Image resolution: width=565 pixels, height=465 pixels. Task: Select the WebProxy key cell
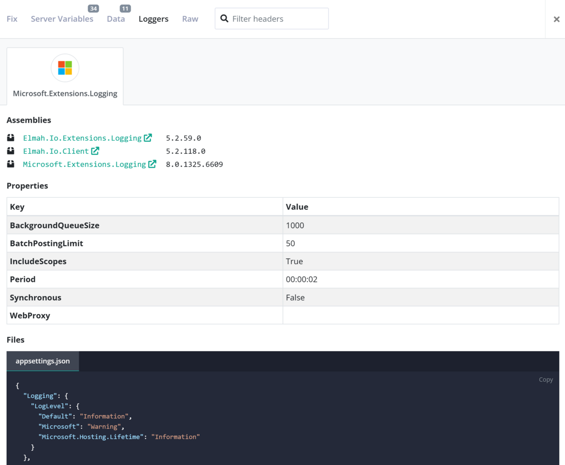point(144,315)
